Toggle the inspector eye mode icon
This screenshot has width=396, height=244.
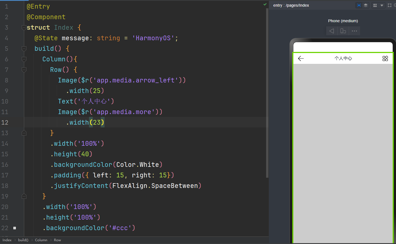click(x=359, y=5)
